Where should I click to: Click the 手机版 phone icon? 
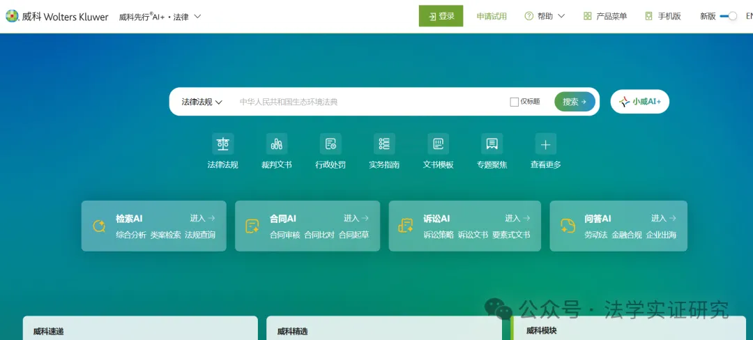pos(649,16)
